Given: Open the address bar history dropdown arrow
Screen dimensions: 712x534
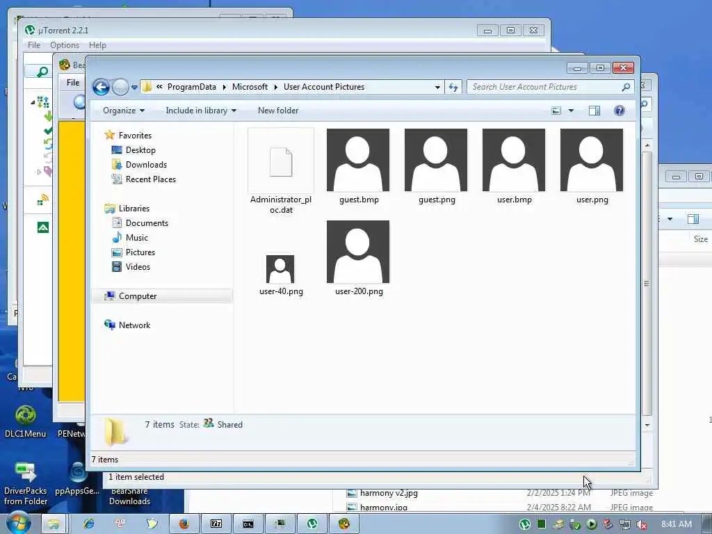Looking at the screenshot, I should pos(437,87).
